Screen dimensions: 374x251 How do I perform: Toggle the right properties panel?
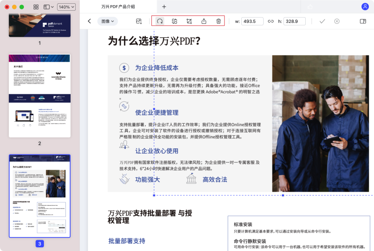363,21
